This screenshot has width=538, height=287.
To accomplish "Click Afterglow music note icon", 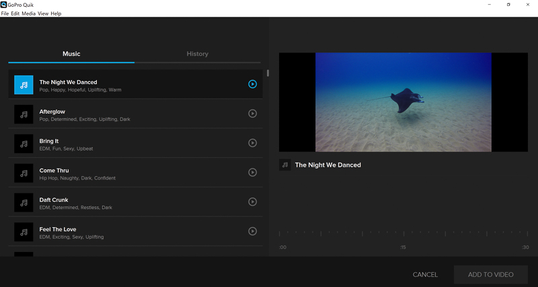I will (24, 114).
